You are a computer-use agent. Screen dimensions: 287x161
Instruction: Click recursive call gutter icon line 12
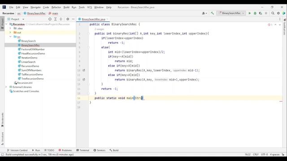pos(84,80)
